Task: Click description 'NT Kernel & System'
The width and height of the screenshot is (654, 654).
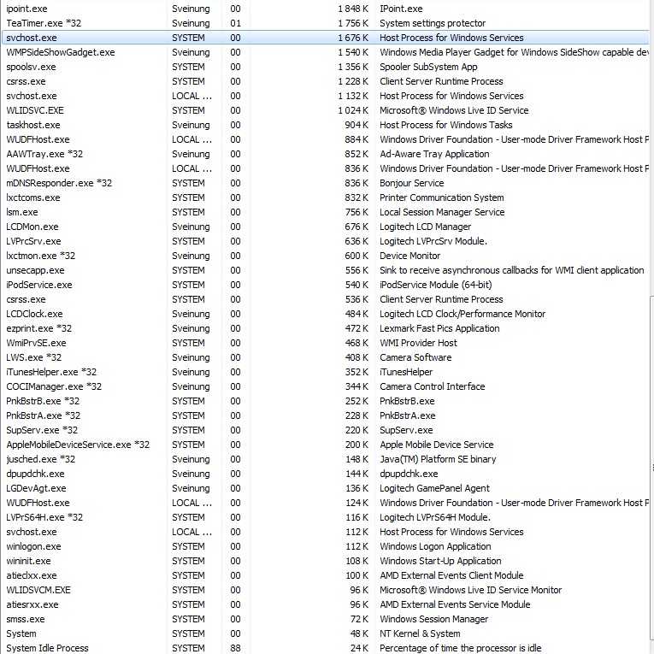Action: coord(420,634)
